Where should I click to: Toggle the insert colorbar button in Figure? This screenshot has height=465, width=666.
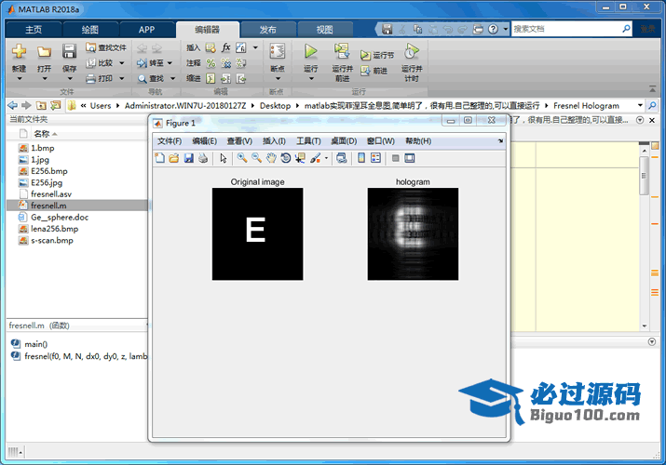[361, 158]
